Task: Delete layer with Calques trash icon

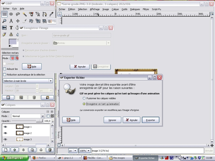Action: [50, 150]
